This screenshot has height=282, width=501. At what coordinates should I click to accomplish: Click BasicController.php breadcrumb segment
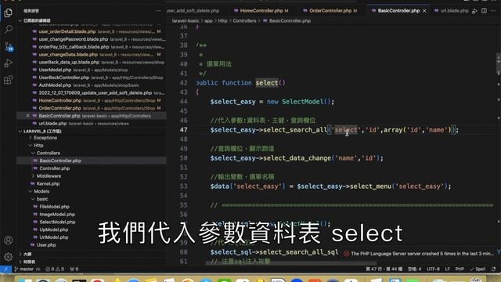[x=290, y=21]
